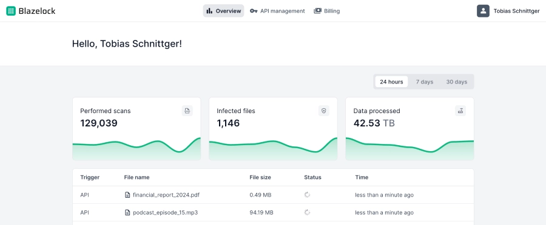Click the Blazelock brand name
546x225 pixels.
tap(37, 11)
